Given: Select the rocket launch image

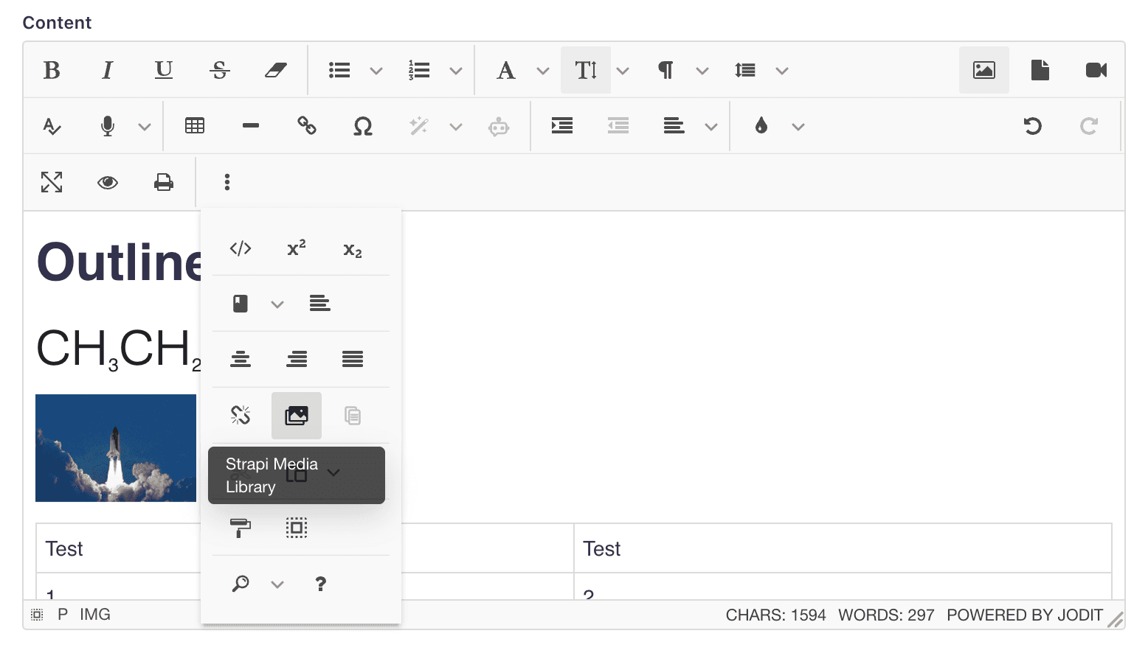Looking at the screenshot, I should tap(116, 448).
